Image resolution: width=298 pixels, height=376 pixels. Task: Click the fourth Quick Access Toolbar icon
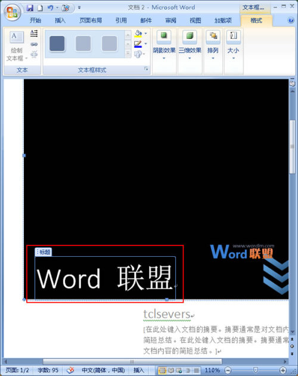(x=66, y=8)
